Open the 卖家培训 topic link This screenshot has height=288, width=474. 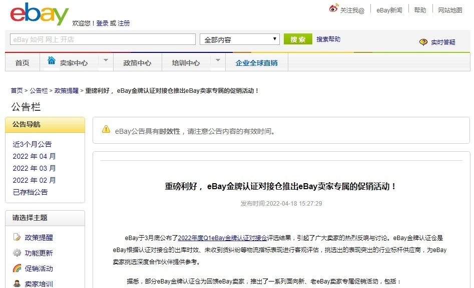tap(39, 284)
